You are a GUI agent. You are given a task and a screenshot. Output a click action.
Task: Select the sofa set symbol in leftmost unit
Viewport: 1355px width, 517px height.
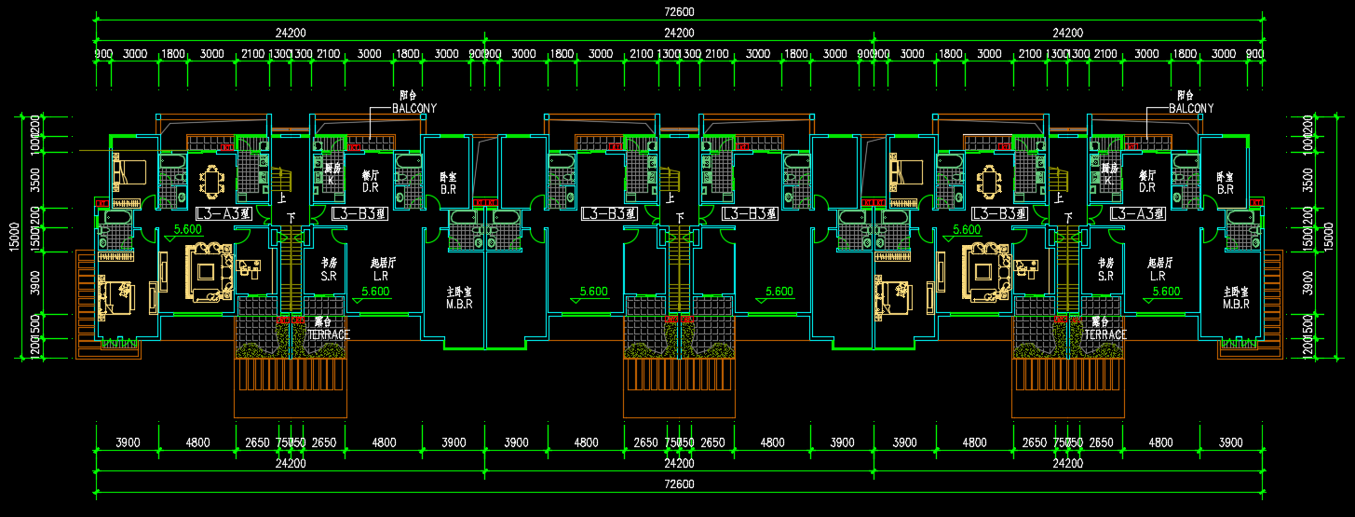(209, 272)
